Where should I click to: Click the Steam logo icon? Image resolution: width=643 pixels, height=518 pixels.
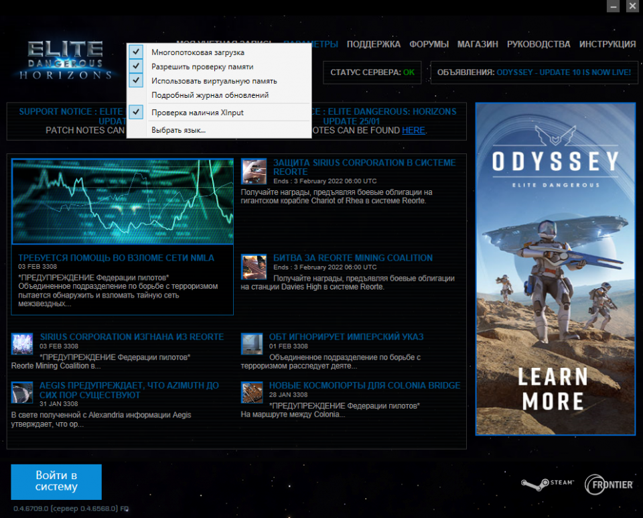point(547,484)
